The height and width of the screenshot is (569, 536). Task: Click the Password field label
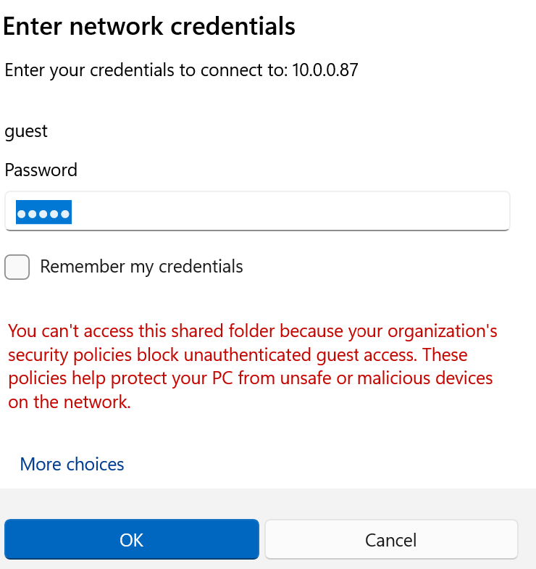point(41,170)
